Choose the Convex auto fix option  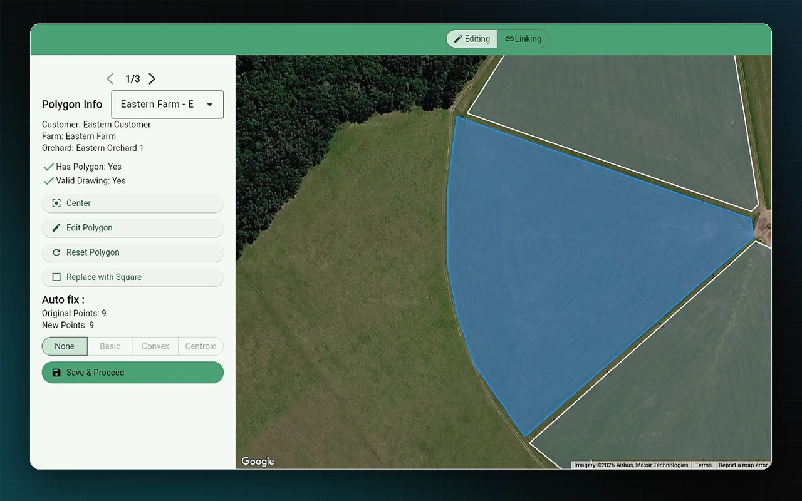[155, 346]
